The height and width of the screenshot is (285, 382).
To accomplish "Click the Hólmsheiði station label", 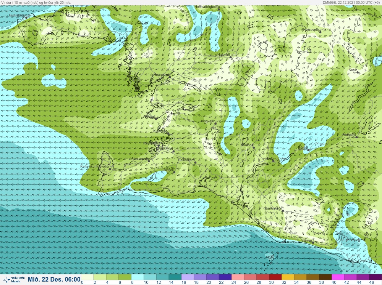I will coord(164,149).
